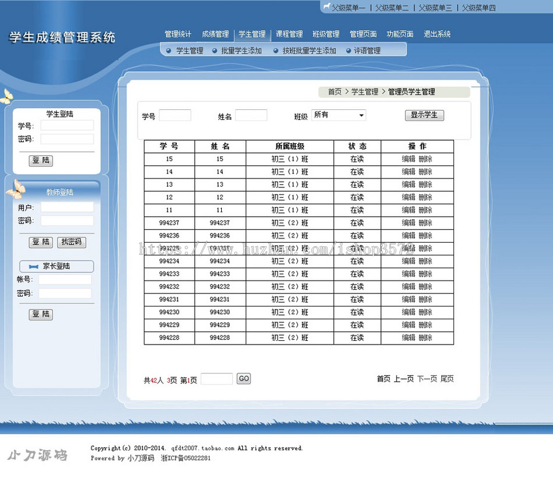Image resolution: width=553 pixels, height=495 pixels.
Task: Select the 学生管理 main menu tab
Action: 252,34
